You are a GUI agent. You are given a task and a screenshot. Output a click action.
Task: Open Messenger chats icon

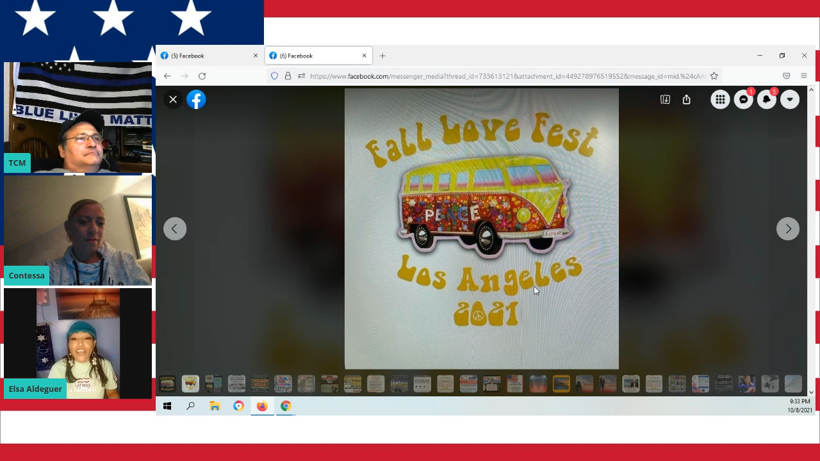[x=743, y=99]
